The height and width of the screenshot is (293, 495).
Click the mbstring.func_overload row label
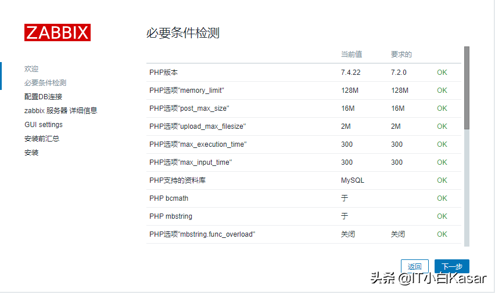(x=202, y=234)
